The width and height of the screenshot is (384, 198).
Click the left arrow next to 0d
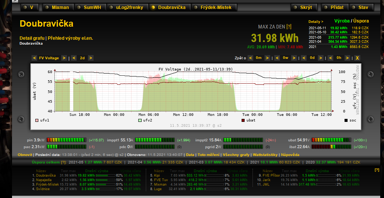coord(303,58)
